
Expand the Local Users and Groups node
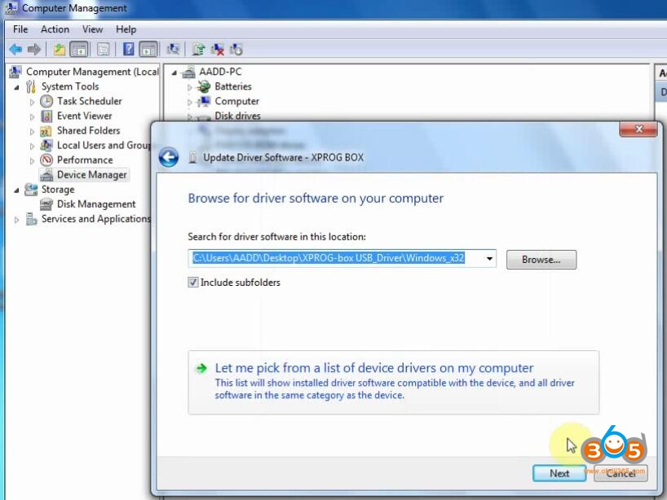(32, 146)
